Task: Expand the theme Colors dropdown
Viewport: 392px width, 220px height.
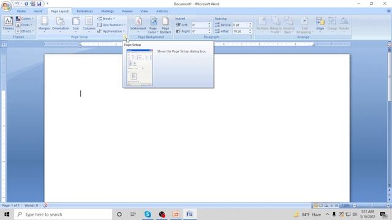Action: pyautogui.click(x=24, y=19)
